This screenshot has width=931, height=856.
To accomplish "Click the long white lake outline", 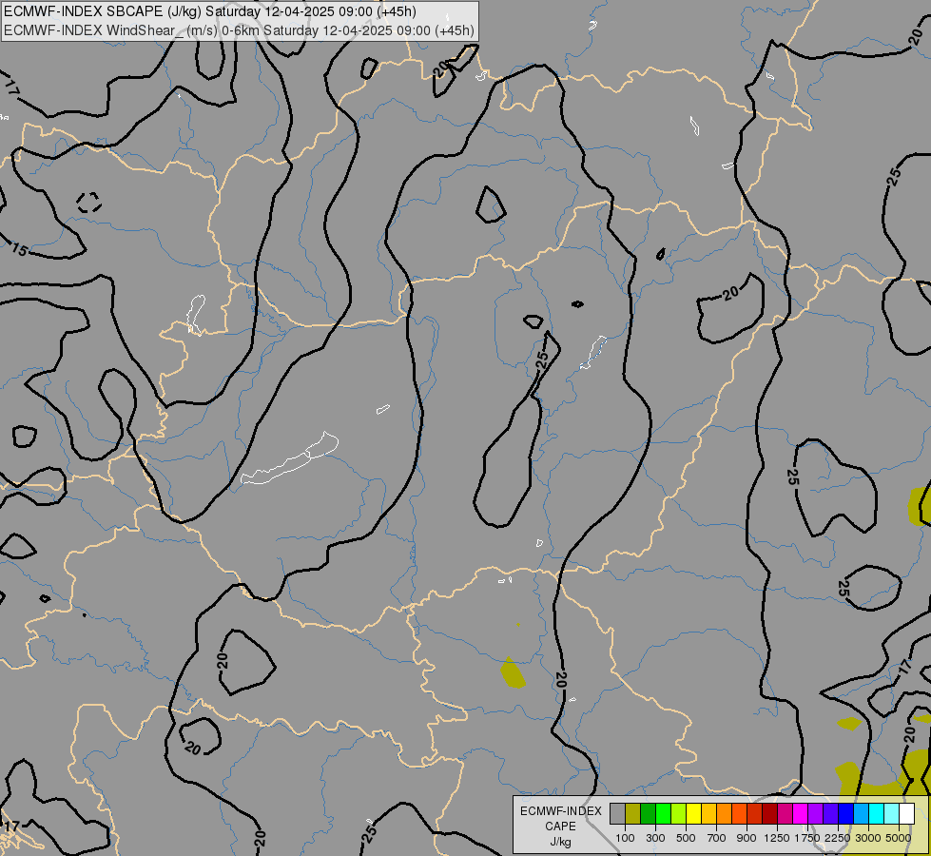I will pos(290,459).
